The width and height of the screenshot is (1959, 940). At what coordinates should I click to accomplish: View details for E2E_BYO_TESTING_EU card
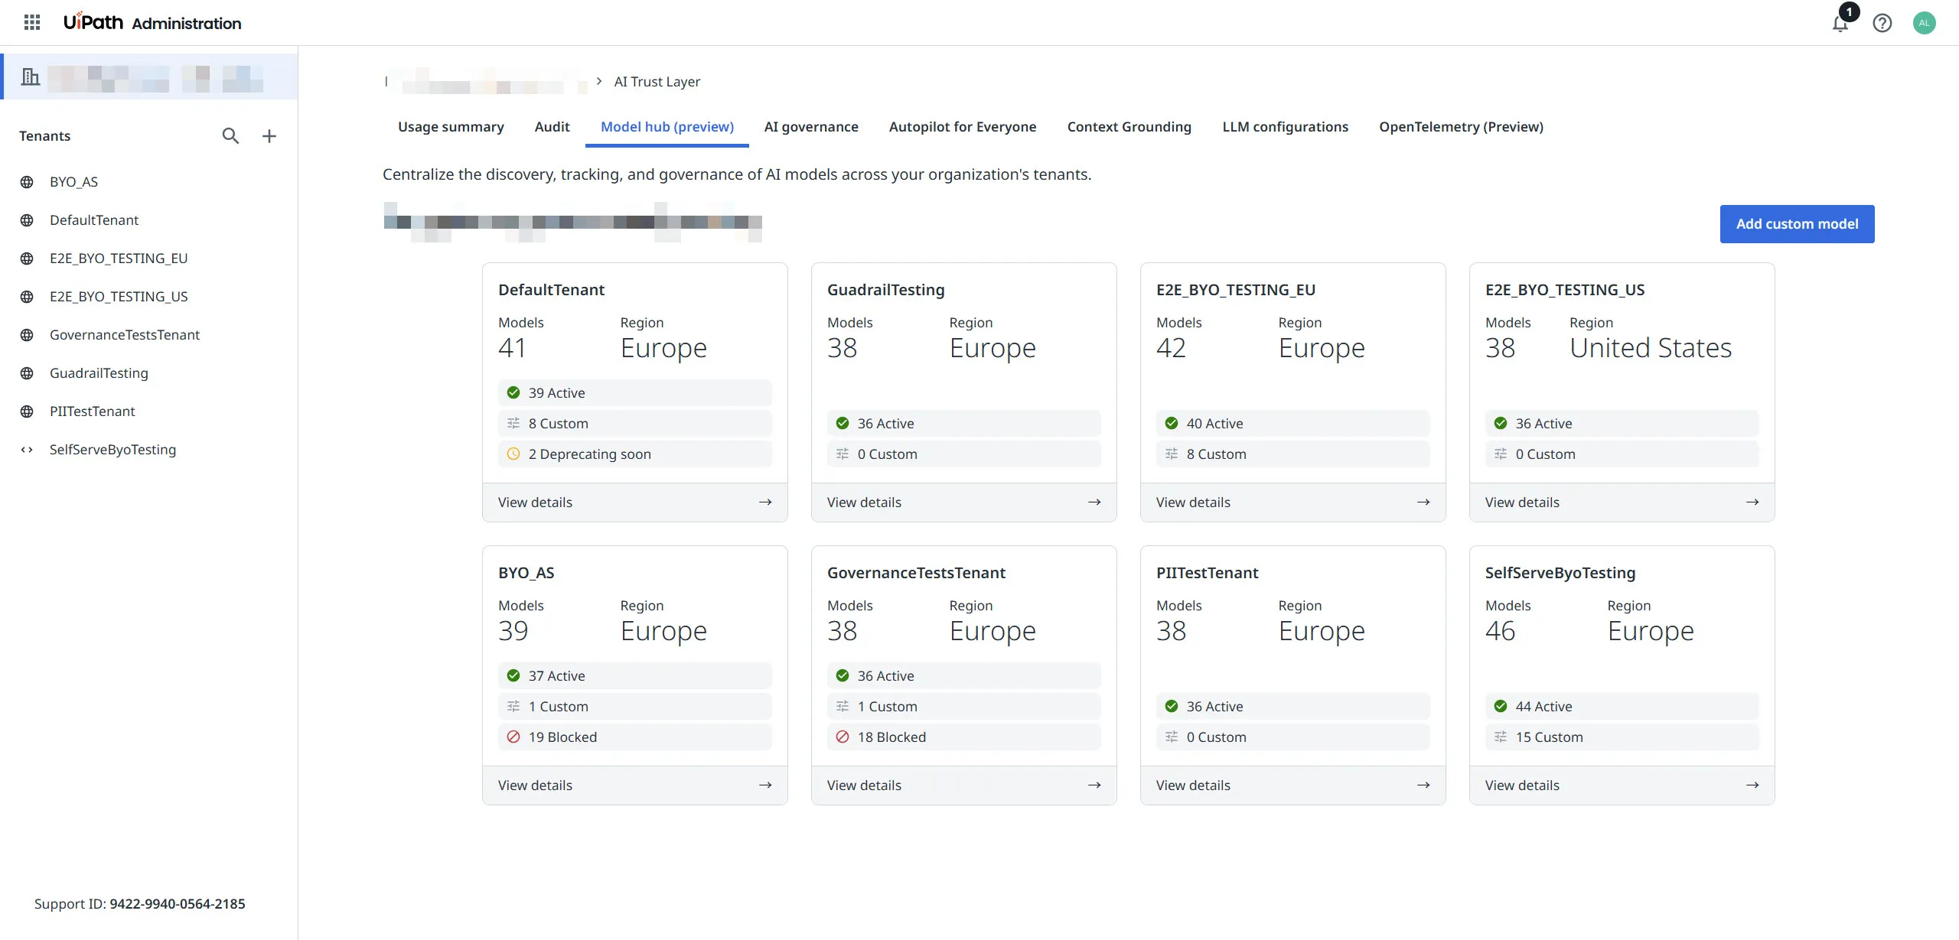(x=1293, y=503)
